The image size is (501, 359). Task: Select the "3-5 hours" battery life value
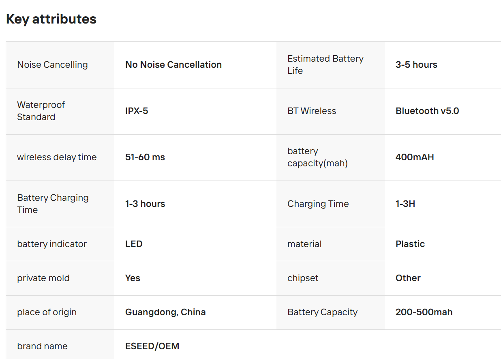[416, 64]
